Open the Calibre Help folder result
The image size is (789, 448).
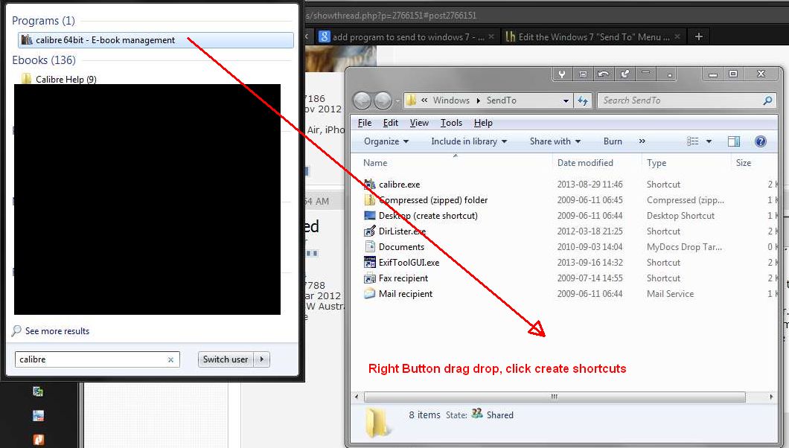pos(60,79)
